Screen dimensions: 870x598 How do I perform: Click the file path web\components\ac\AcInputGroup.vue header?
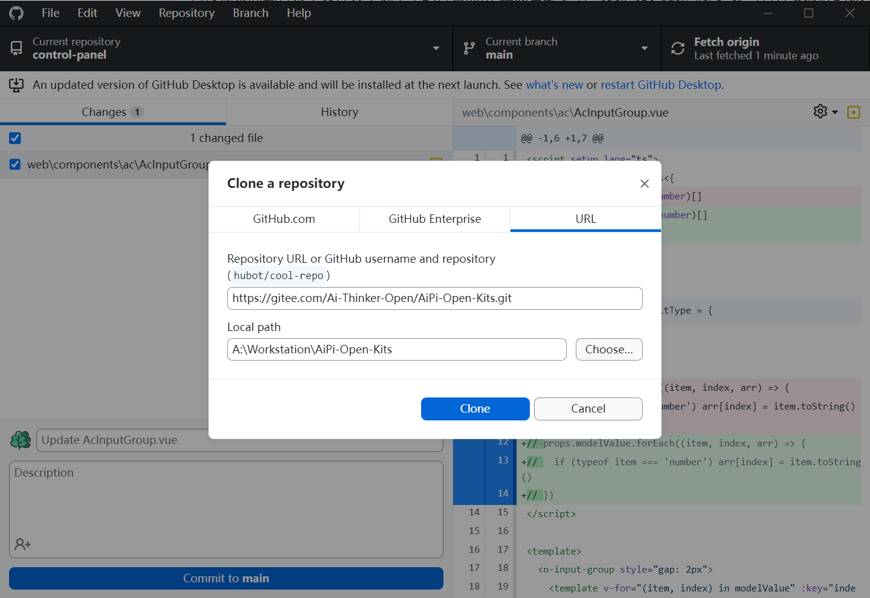coord(565,113)
